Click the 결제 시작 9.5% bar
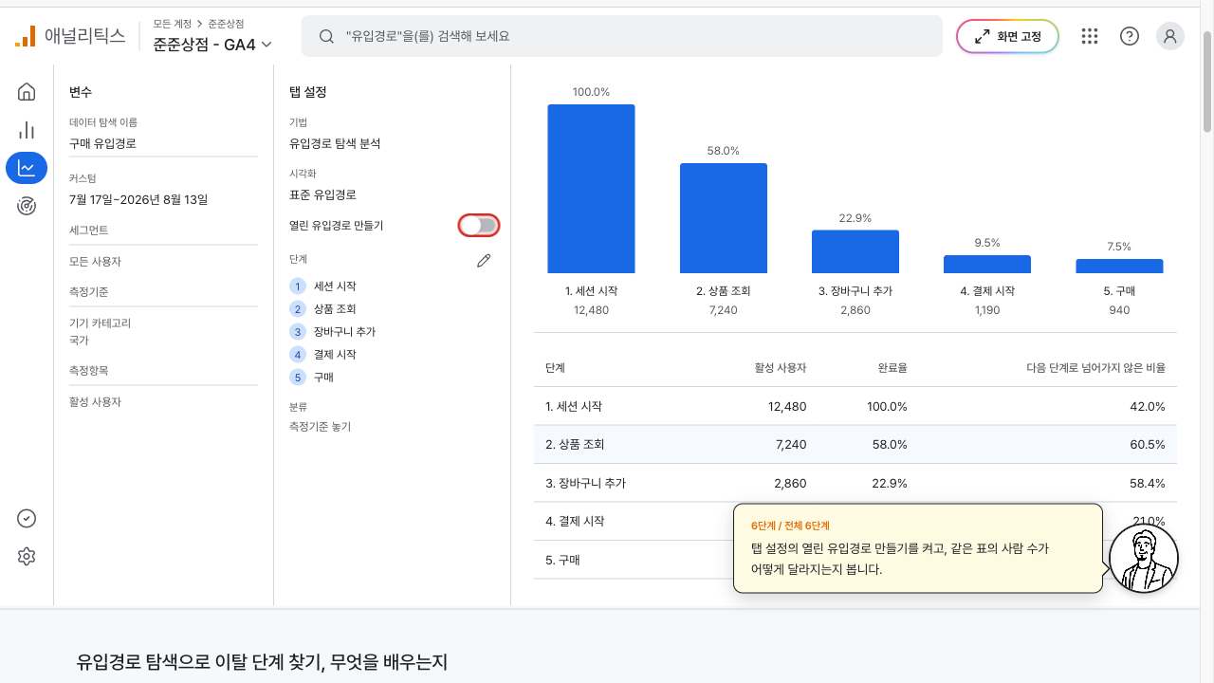The width and height of the screenshot is (1214, 683). pos(987,264)
